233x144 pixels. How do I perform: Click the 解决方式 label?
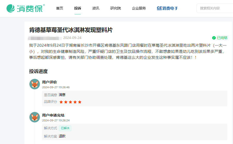point(51,128)
